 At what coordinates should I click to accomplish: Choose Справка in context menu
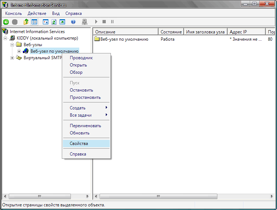coord(87,154)
